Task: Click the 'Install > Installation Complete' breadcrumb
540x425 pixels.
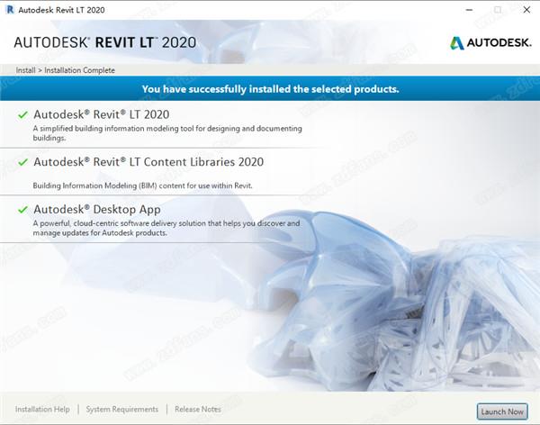Action: pyautogui.click(x=65, y=70)
